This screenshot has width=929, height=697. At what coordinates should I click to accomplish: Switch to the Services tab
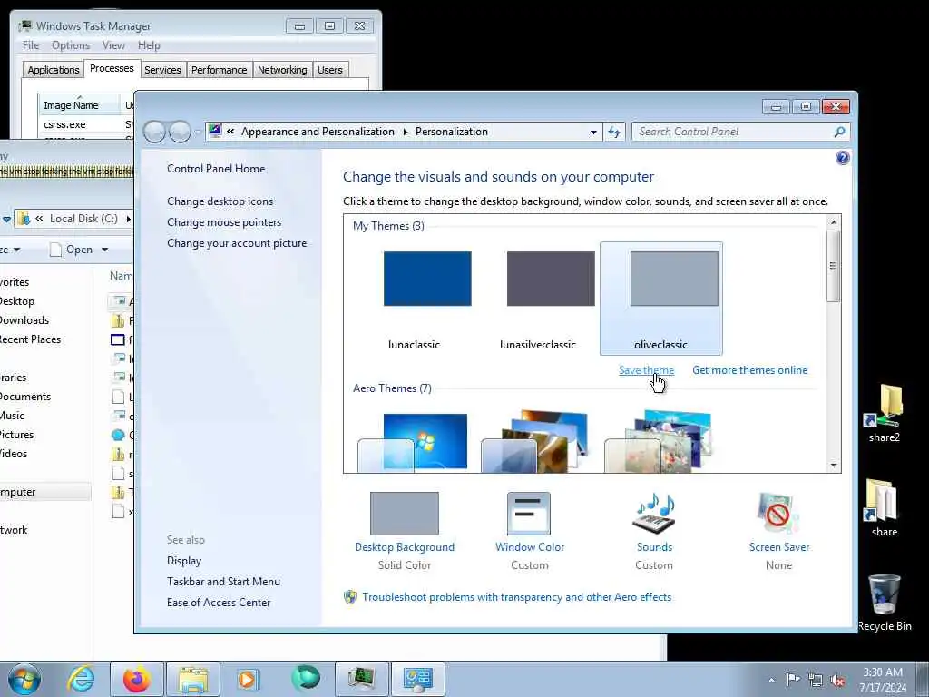tap(162, 70)
